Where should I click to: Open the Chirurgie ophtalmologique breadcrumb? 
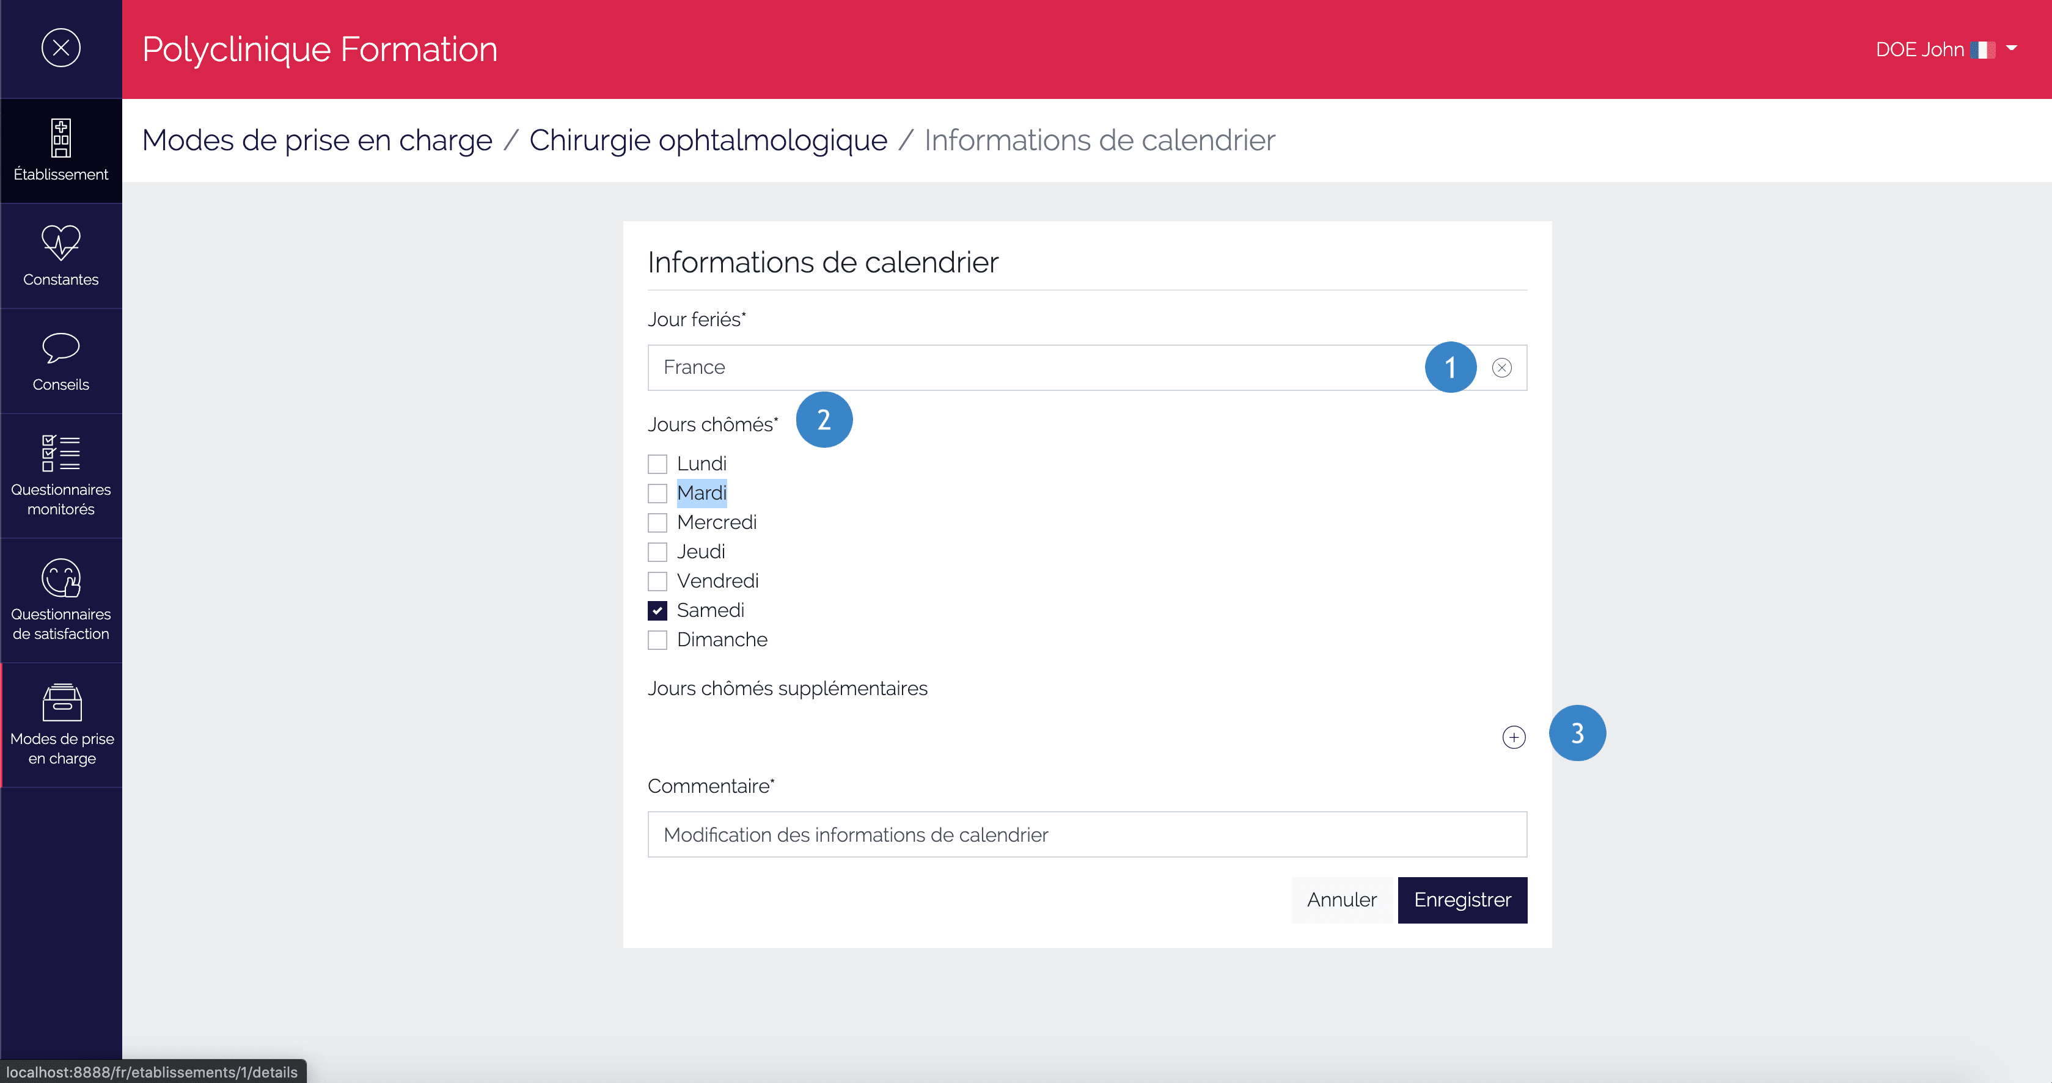click(708, 139)
